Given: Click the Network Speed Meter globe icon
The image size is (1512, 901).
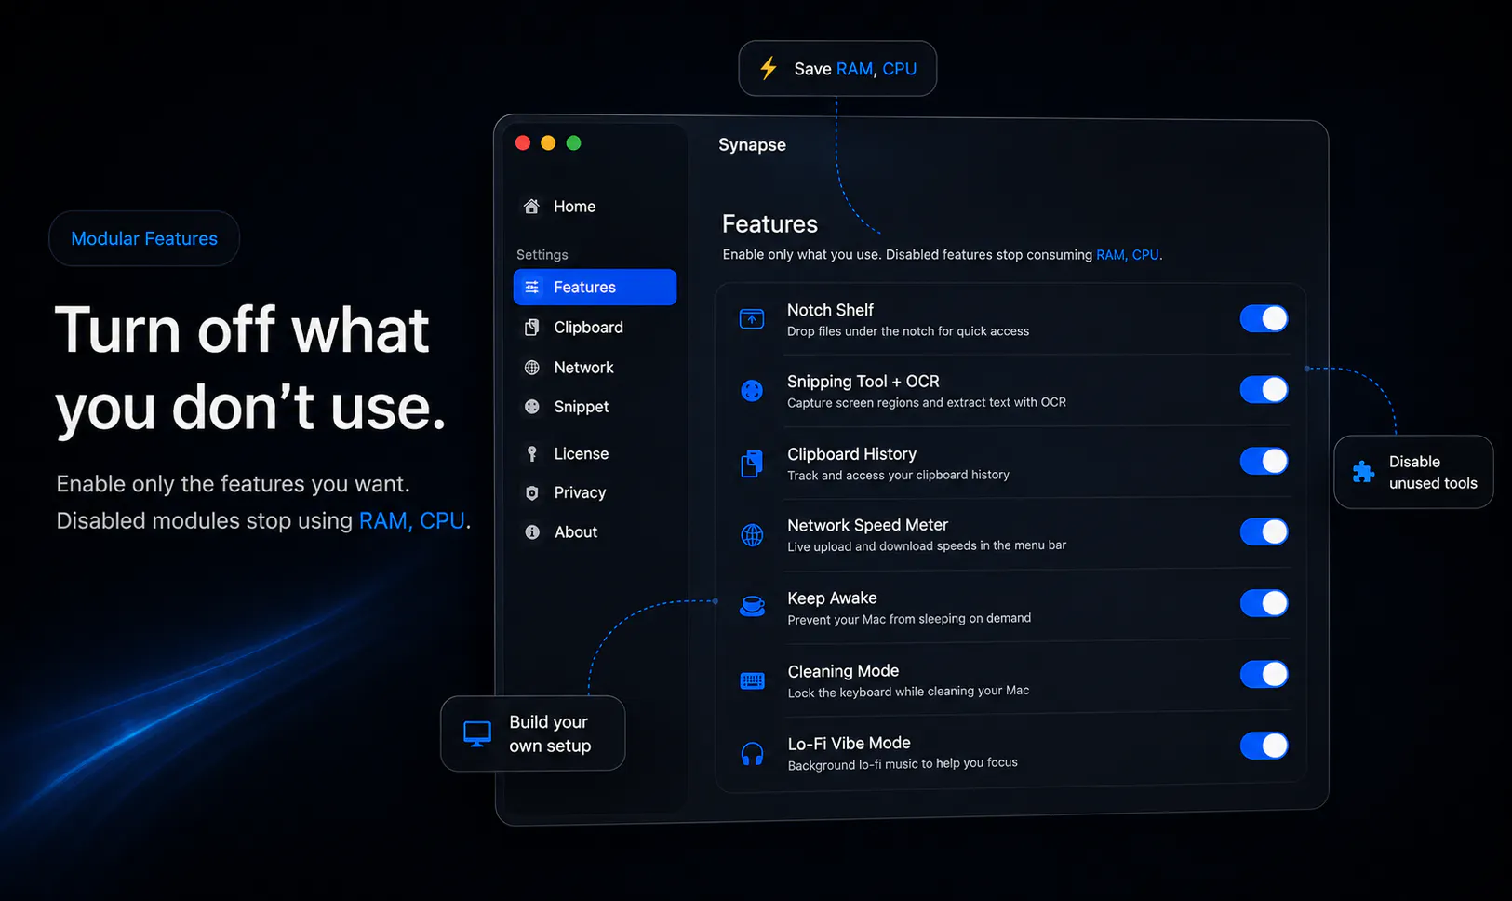Looking at the screenshot, I should (x=752, y=535).
